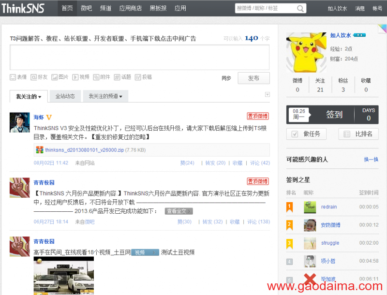The height and width of the screenshot is (295, 387).
Task: Click the 做任务 checkmark icon
Action: 295,134
